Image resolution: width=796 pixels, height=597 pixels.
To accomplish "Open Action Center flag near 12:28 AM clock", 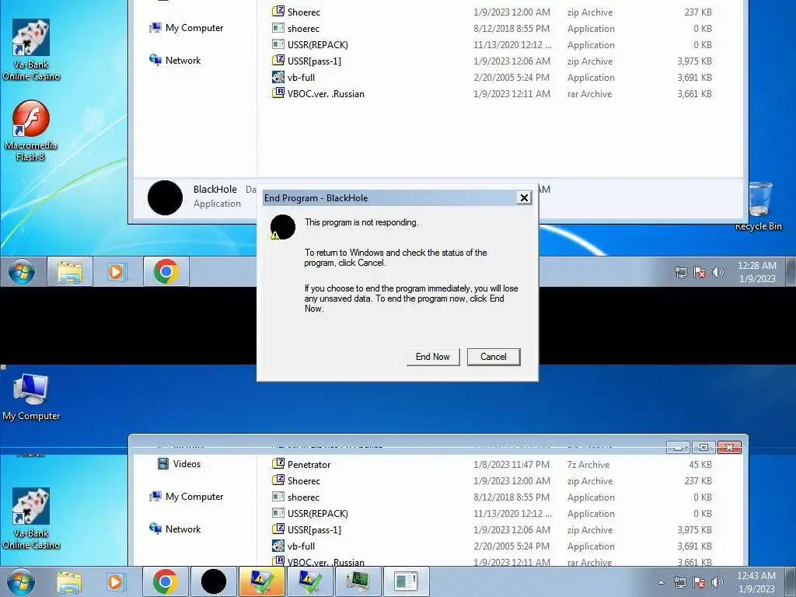I will pos(700,272).
